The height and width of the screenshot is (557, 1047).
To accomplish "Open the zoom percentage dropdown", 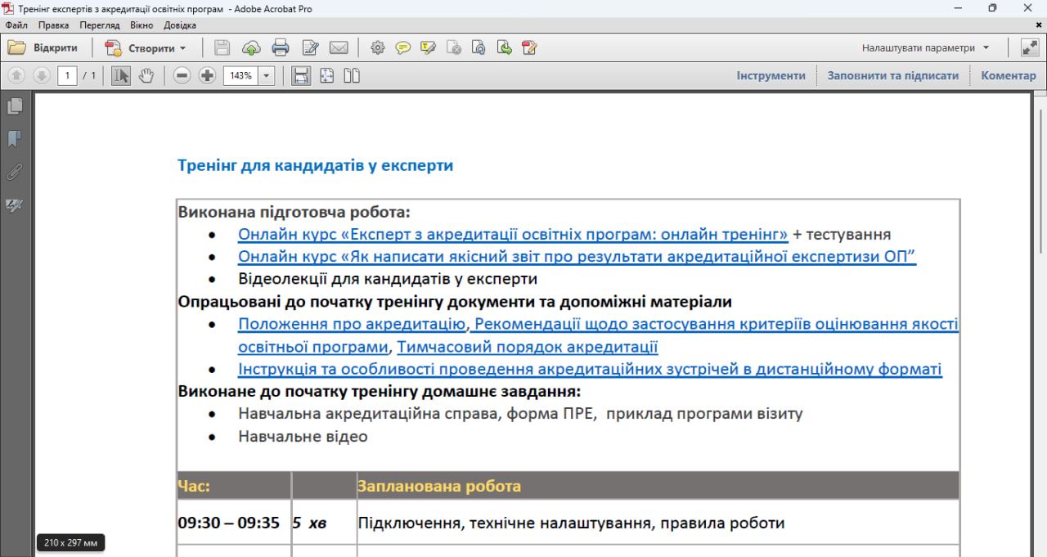I will coord(267,76).
